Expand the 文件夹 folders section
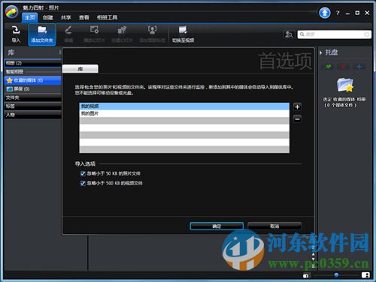Viewport: 376px width, 282px height. pyautogui.click(x=32, y=97)
